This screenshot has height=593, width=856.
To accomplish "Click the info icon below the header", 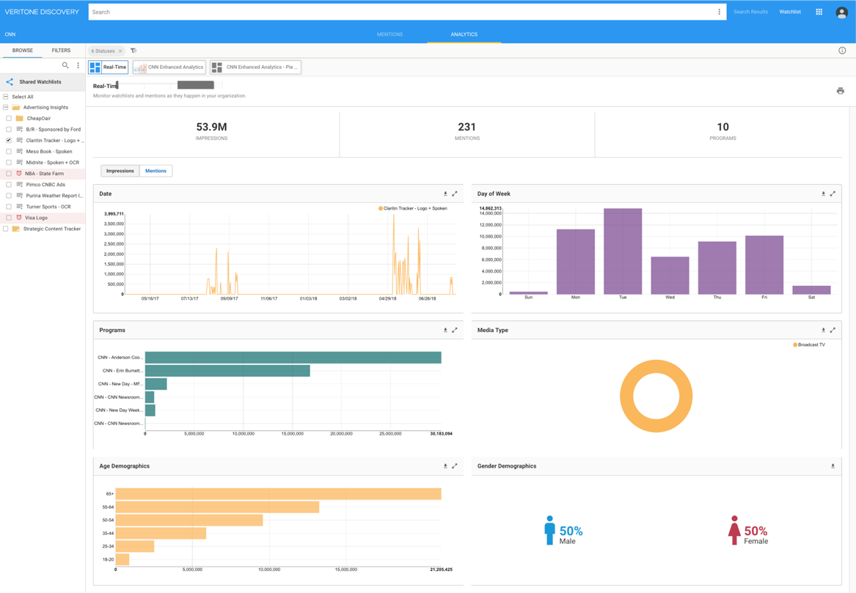I will [842, 51].
